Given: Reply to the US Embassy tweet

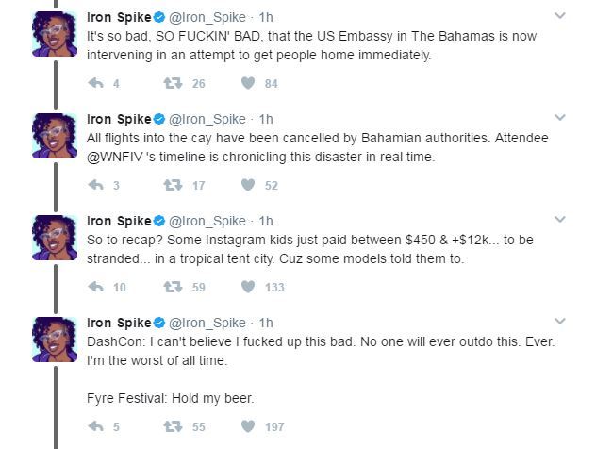Looking at the screenshot, I should [x=94, y=84].
